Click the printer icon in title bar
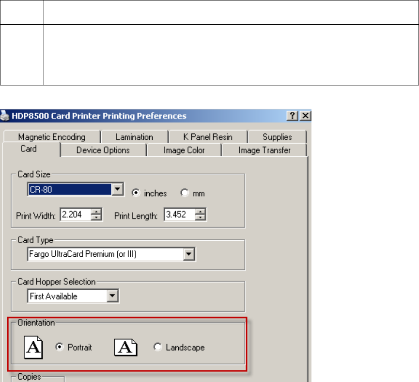Image resolution: width=419 pixels, height=382 pixels. pos(4,116)
